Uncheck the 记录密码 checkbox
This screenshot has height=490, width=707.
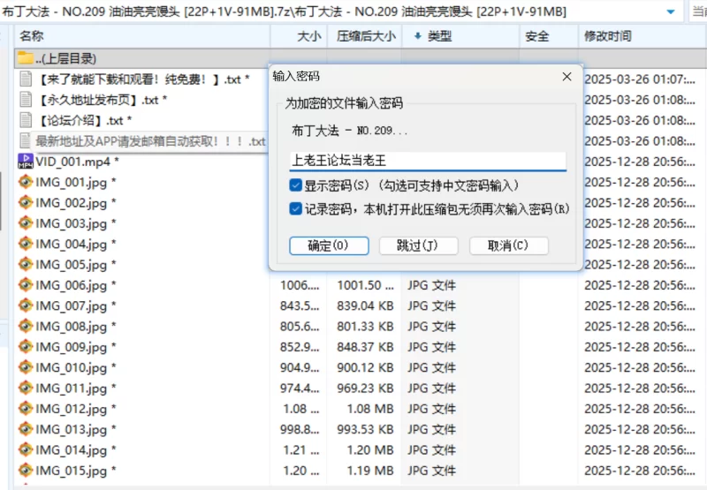click(296, 209)
